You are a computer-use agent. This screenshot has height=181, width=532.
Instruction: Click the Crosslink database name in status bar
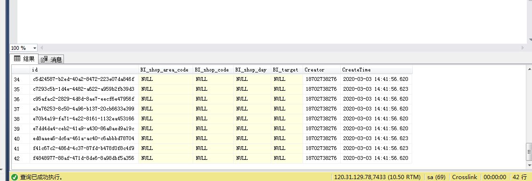tap(464, 177)
